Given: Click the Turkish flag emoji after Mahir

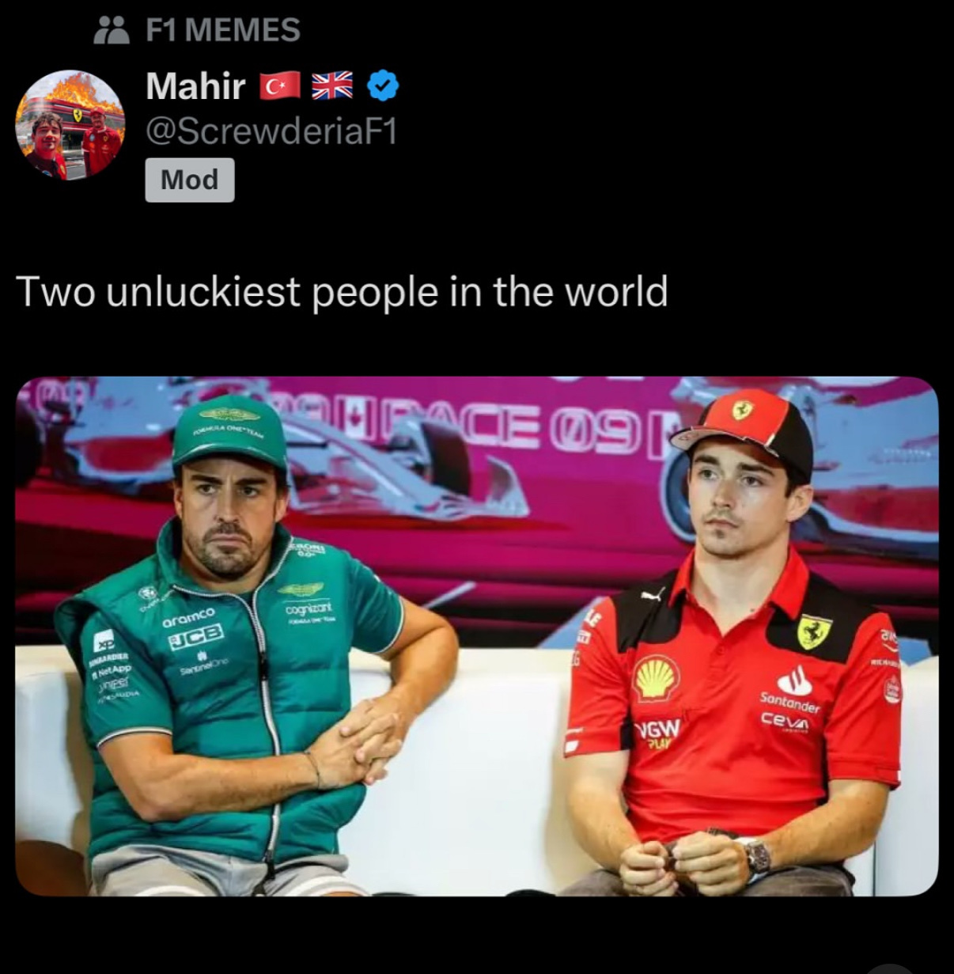Looking at the screenshot, I should pyautogui.click(x=281, y=86).
